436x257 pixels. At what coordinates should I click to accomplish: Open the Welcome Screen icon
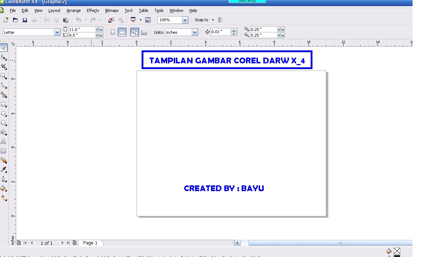148,20
